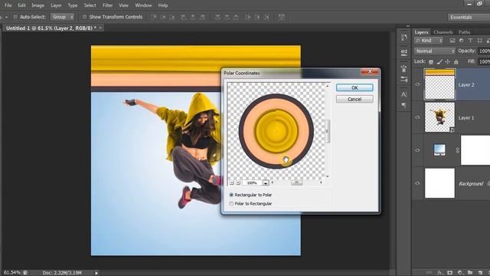Create a new layer icon

pyautogui.click(x=480, y=273)
